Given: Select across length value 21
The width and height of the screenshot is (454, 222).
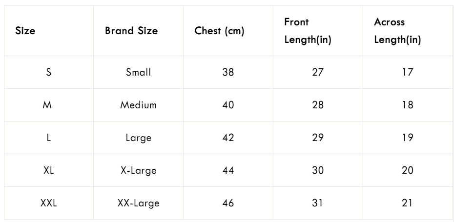Looking at the screenshot, I should 408,203.
